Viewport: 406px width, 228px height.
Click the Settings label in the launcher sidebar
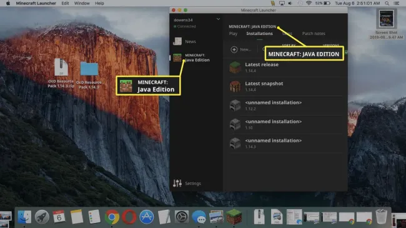193,184
